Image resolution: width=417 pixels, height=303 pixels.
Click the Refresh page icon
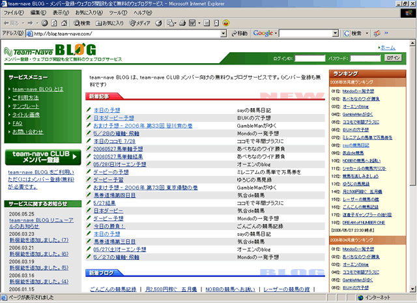tap(54, 23)
